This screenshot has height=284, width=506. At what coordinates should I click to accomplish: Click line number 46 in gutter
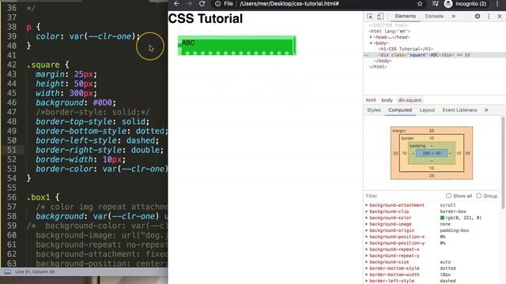pos(12,103)
